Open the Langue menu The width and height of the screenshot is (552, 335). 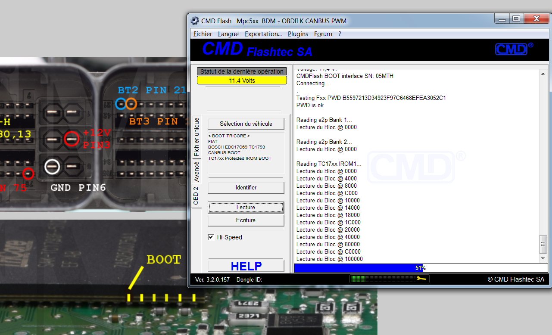coord(228,34)
